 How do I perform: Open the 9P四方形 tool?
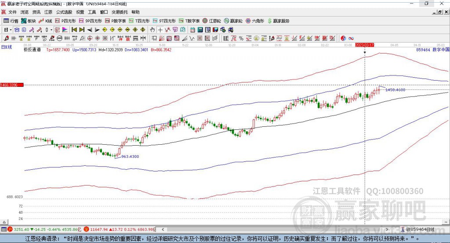91,21
